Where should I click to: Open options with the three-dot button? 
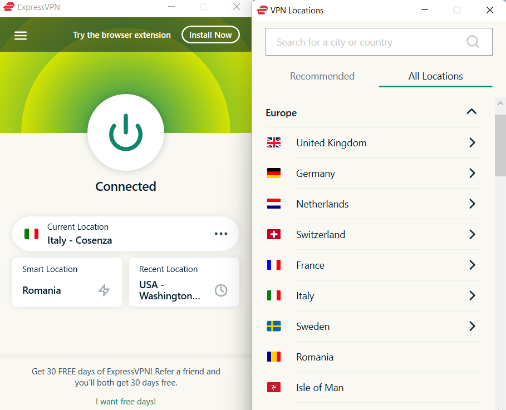[221, 233]
